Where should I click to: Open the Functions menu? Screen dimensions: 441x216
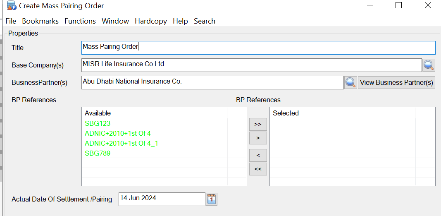tap(80, 21)
